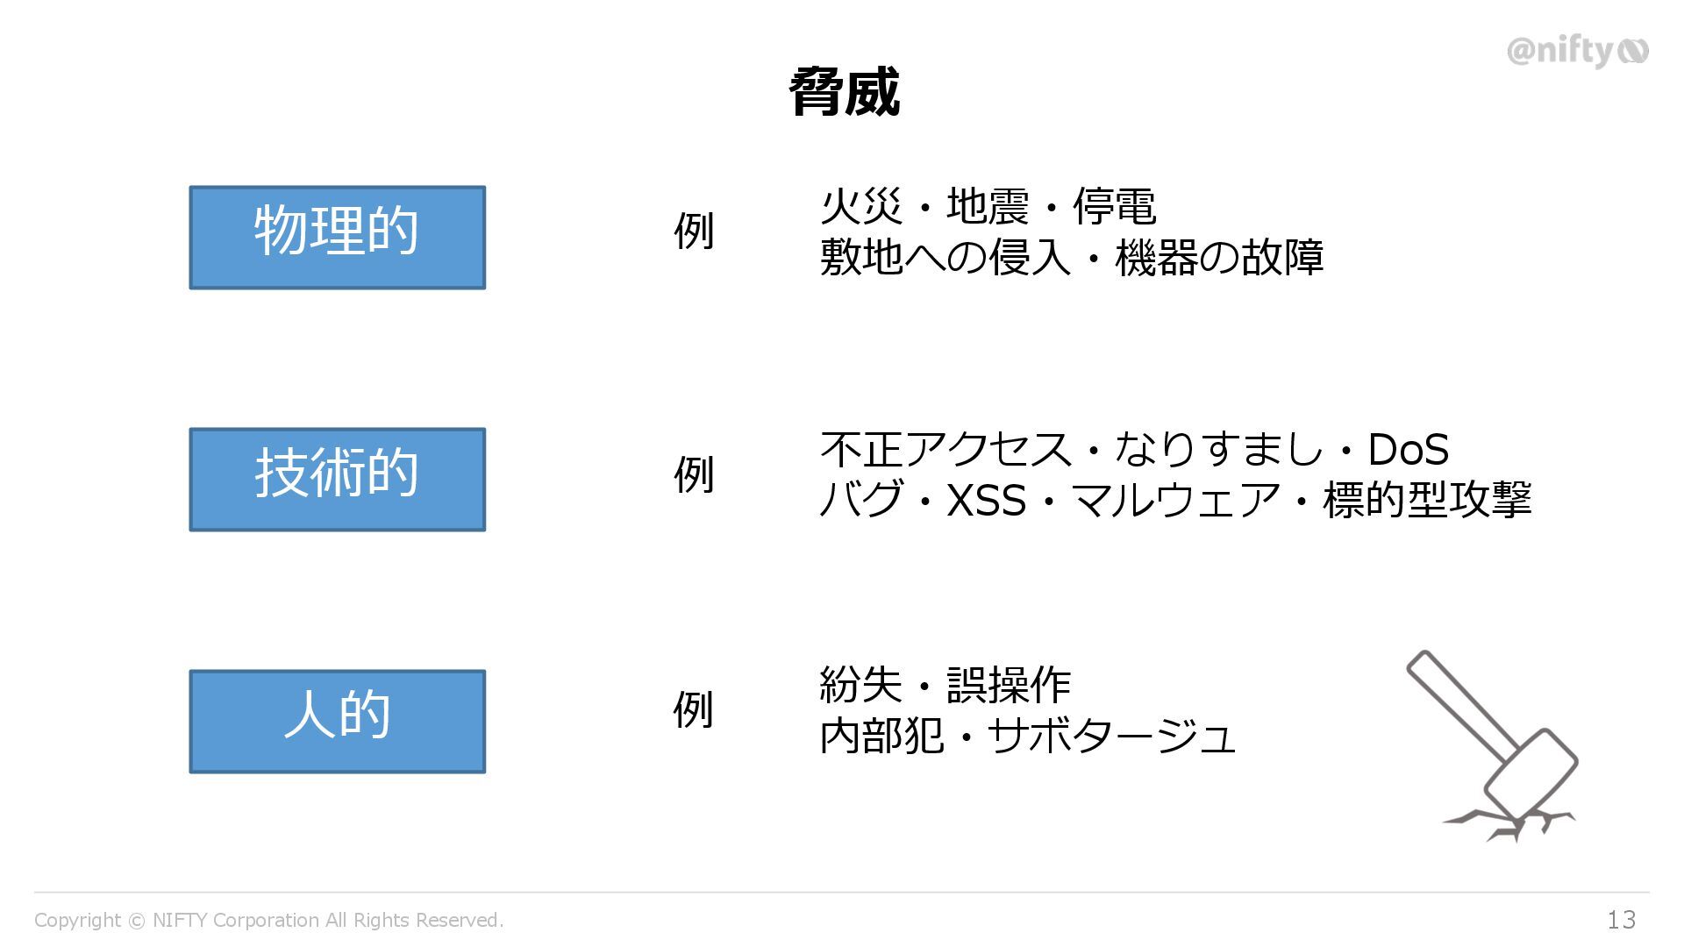Click the @nifty logo

(x=1577, y=52)
